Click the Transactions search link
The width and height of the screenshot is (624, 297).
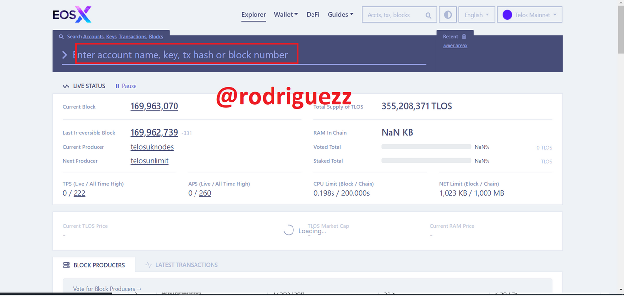133,37
